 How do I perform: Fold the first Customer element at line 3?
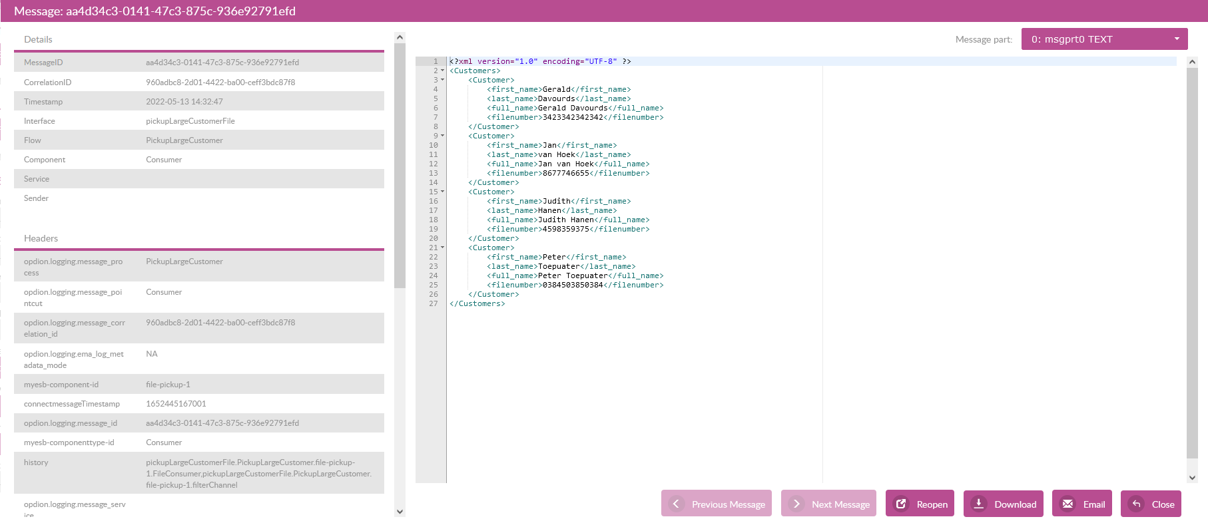(x=442, y=80)
